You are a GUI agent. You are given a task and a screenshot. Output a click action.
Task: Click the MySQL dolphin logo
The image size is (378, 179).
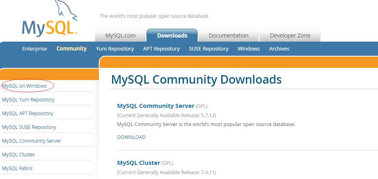click(x=50, y=18)
